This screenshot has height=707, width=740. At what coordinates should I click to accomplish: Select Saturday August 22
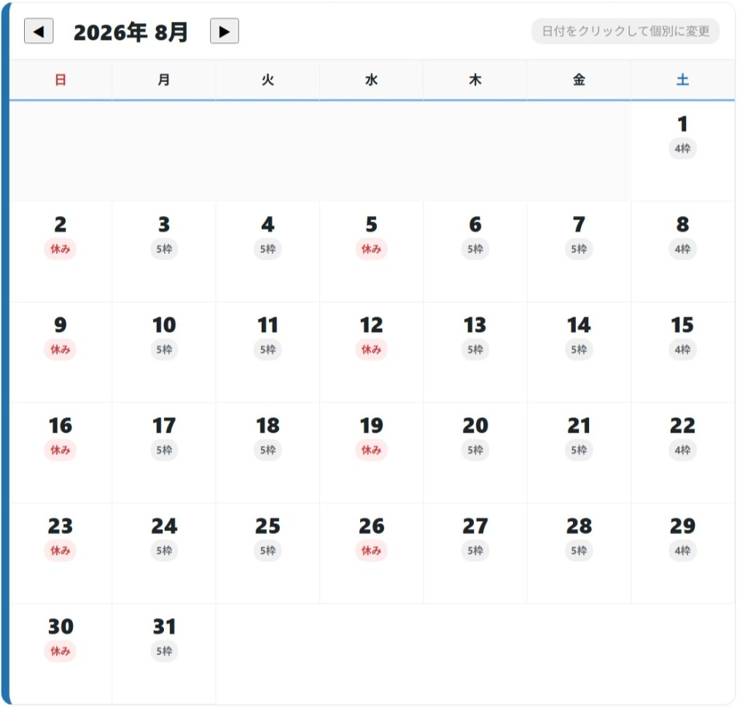pyautogui.click(x=682, y=453)
